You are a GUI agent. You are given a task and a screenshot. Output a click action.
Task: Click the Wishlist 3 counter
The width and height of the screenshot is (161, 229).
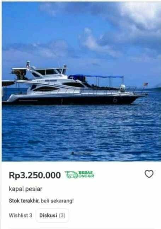click(x=21, y=216)
